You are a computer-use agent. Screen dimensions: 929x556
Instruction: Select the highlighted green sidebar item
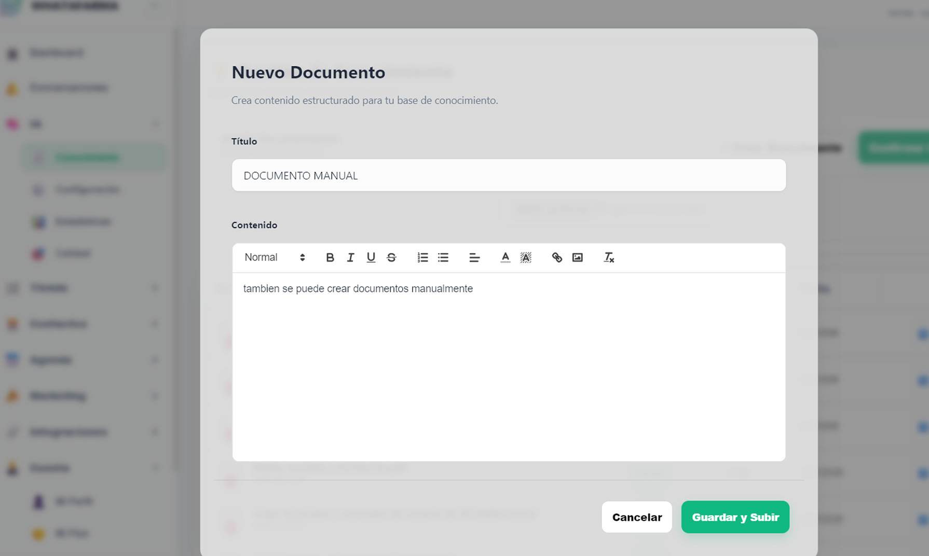[93, 157]
